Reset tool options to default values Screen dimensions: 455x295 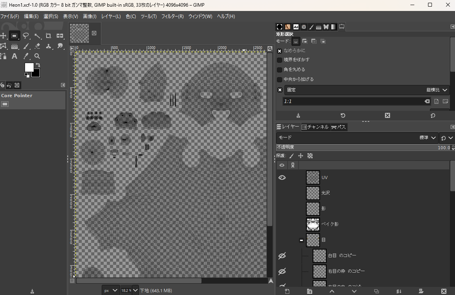433,116
